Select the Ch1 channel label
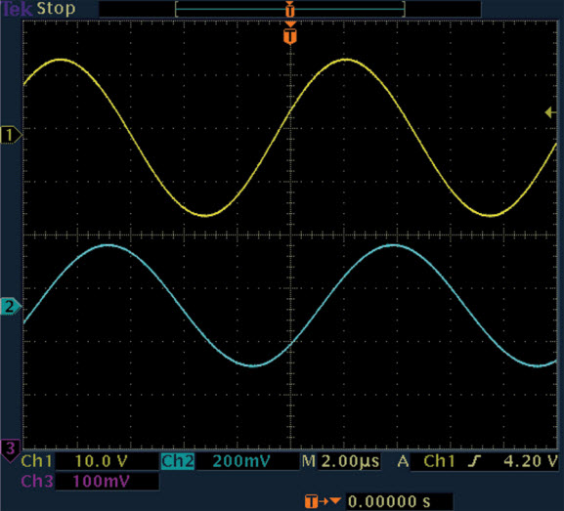Screen dimensions: 564x511 [x=36, y=461]
